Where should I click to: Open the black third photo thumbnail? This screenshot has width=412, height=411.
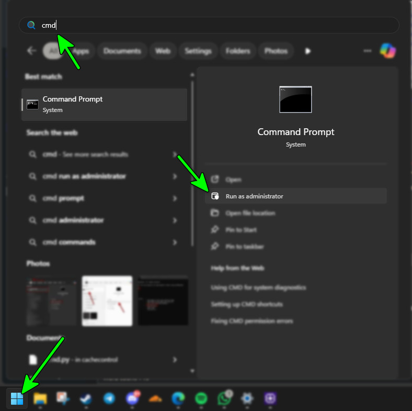pos(163,301)
